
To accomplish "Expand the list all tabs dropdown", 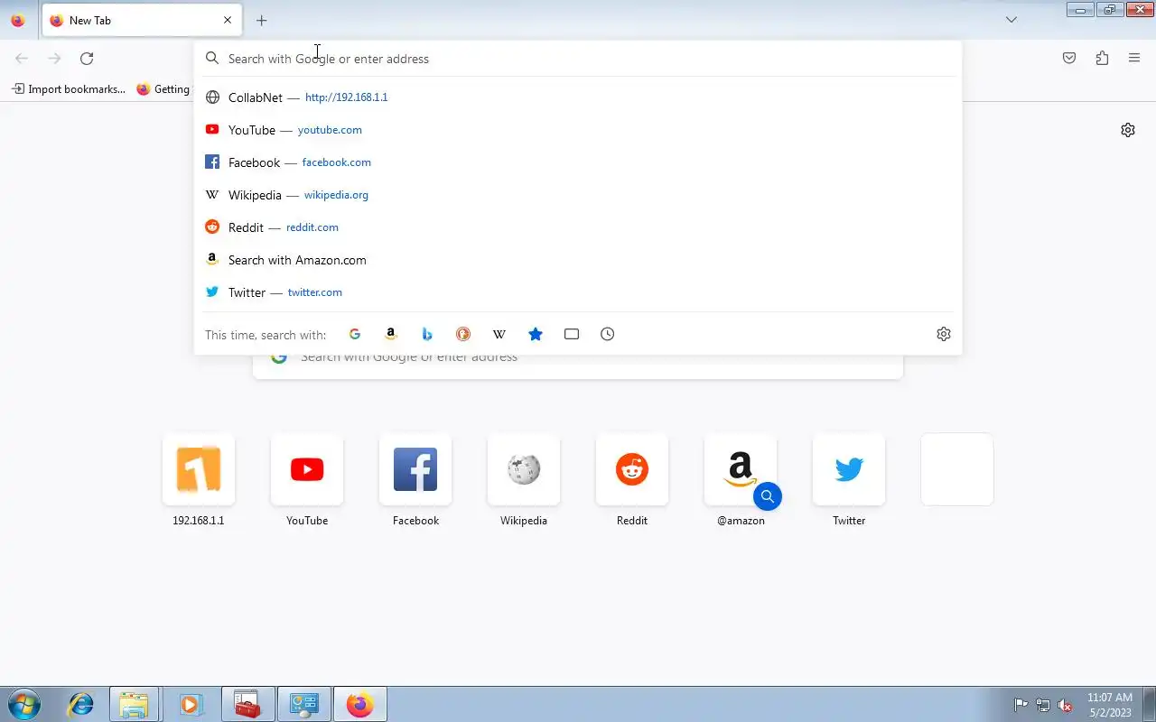I will click(1011, 20).
